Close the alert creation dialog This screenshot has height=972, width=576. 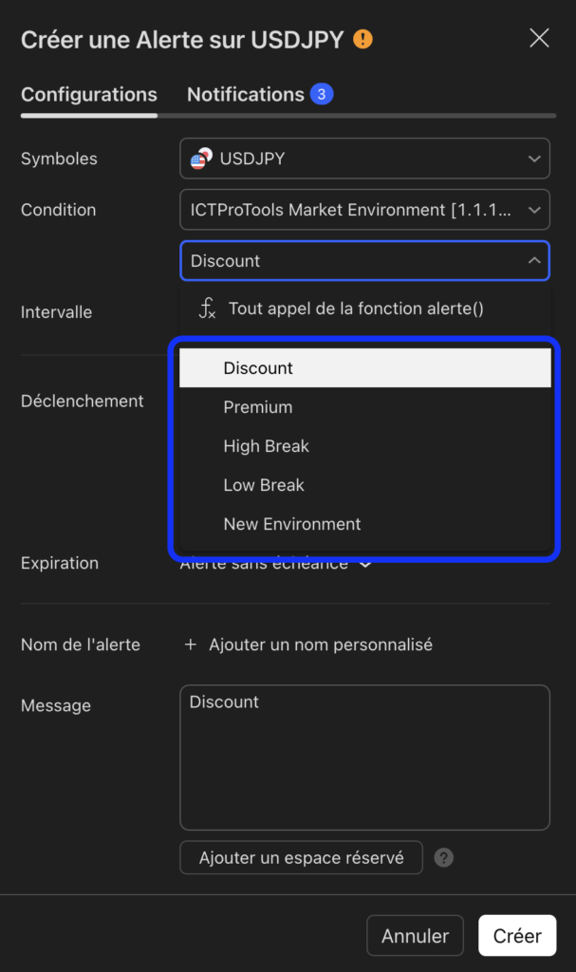539,38
